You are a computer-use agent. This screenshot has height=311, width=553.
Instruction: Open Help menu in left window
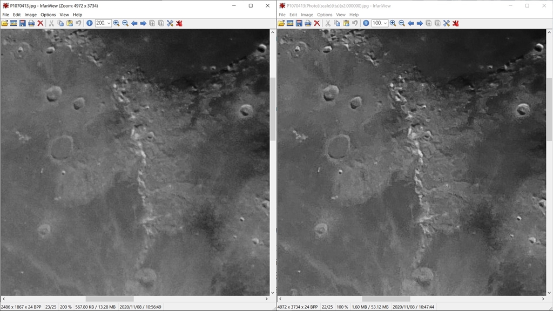(78, 15)
